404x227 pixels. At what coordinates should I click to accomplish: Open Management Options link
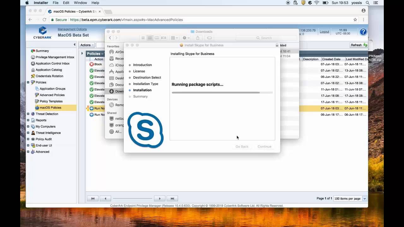pyautogui.click(x=72, y=29)
